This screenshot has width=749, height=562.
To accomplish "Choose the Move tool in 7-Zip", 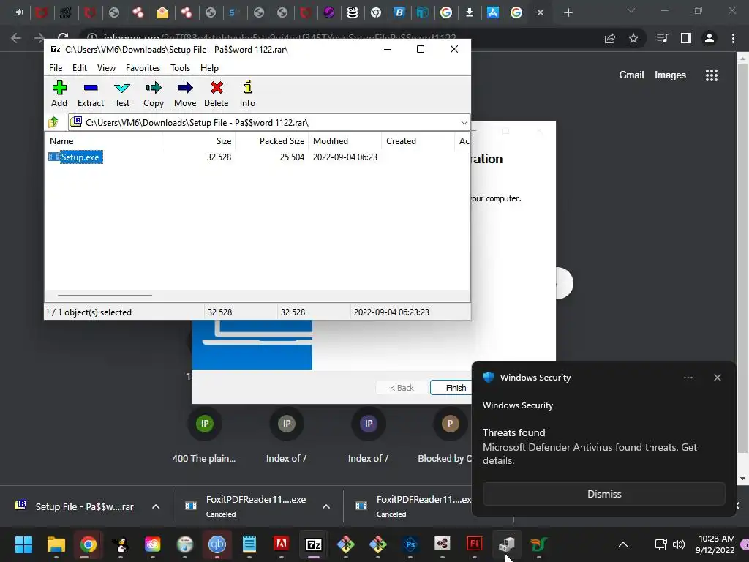I will pyautogui.click(x=185, y=94).
